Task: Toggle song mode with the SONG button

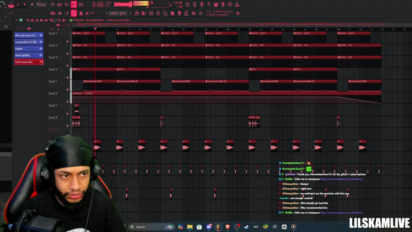Action: pyautogui.click(x=11, y=6)
